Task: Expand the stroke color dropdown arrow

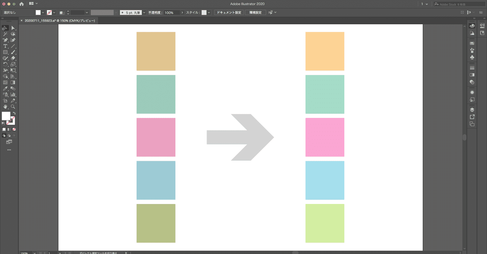Action: pyautogui.click(x=54, y=13)
